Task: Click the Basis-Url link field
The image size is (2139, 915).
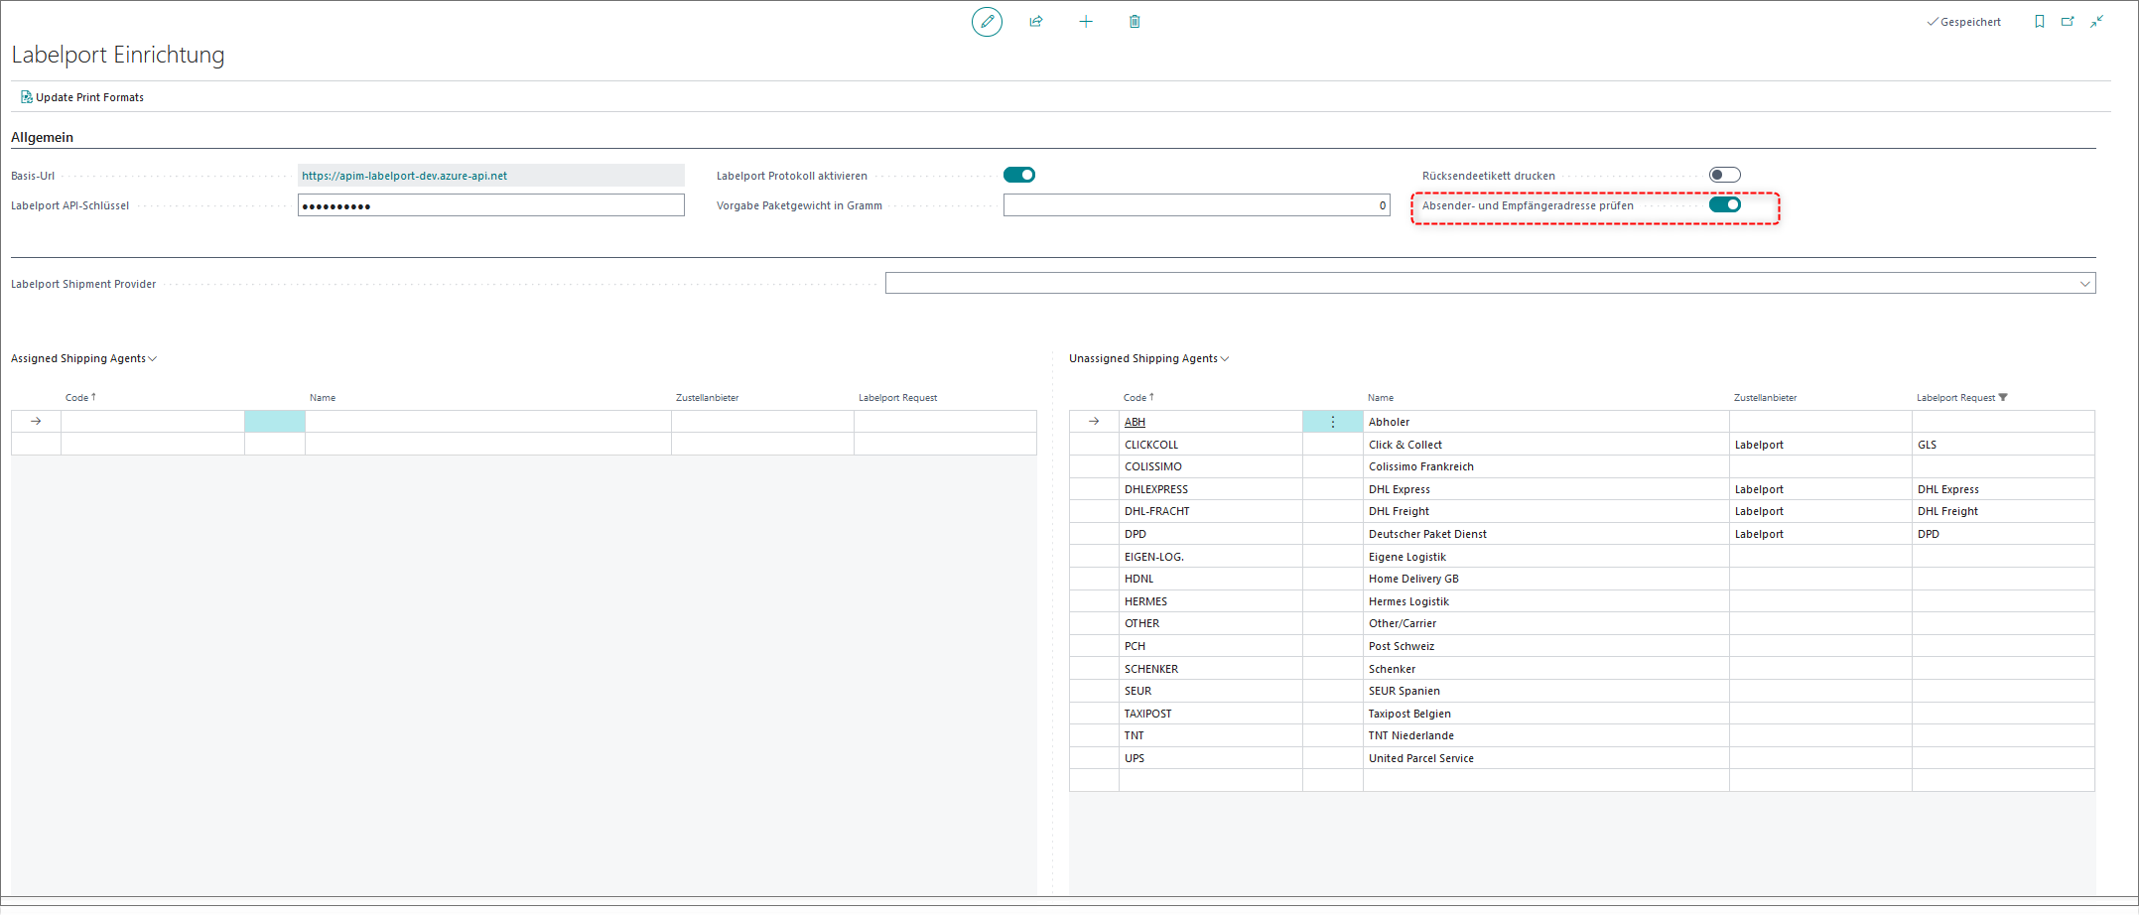Action: (491, 176)
